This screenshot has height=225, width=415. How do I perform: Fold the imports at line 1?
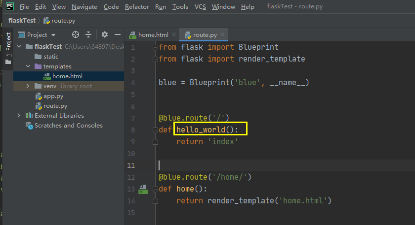coord(155,47)
